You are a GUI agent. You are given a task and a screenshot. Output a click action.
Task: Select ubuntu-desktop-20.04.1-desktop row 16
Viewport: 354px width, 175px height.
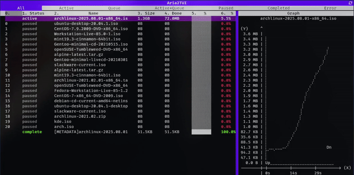[120, 106]
